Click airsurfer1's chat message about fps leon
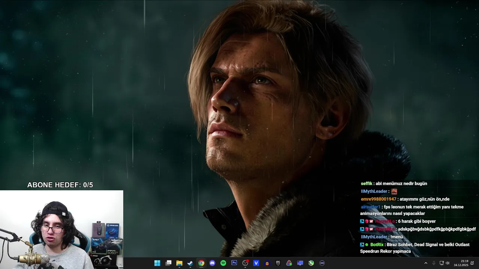 pos(412,210)
